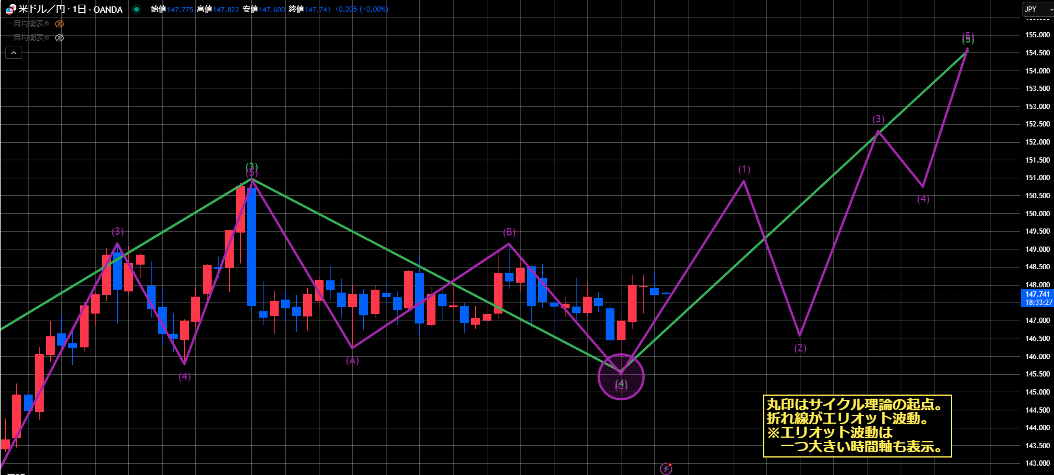The width and height of the screenshot is (1054, 475).
Task: Select the (A) Elliott wave label
Action: pyautogui.click(x=353, y=361)
